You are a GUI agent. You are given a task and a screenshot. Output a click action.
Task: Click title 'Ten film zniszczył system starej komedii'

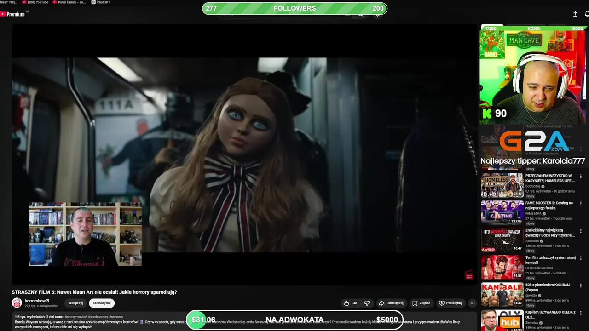tap(551, 260)
